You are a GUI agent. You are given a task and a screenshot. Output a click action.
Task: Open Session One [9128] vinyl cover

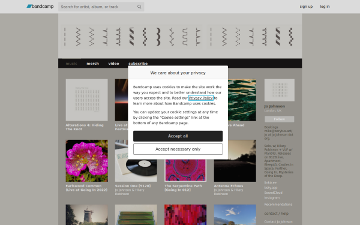point(136,170)
